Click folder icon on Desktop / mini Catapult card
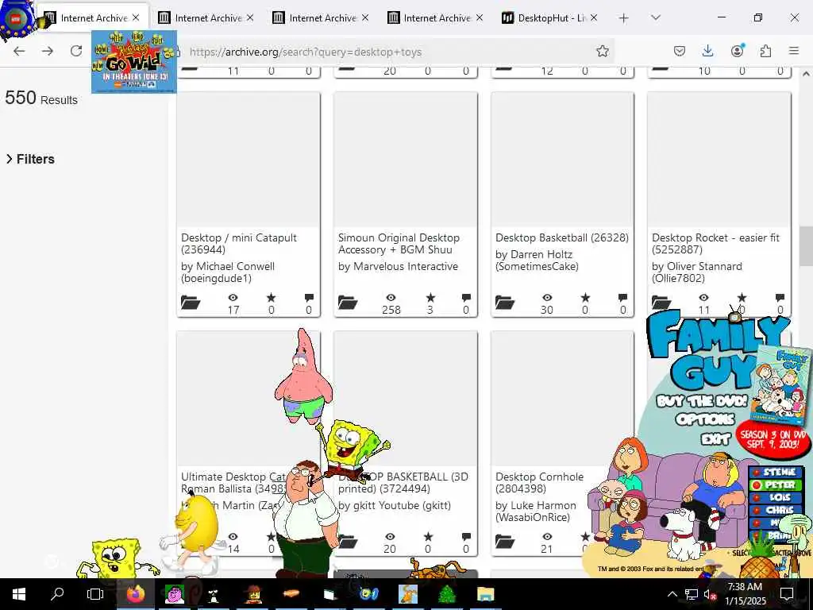This screenshot has height=610, width=813. (x=191, y=302)
